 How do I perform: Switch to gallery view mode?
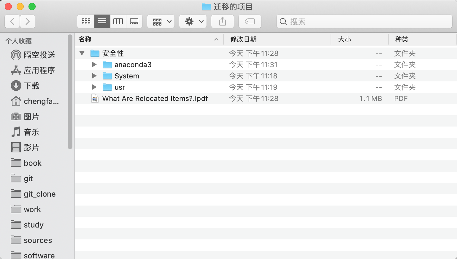[x=134, y=21]
